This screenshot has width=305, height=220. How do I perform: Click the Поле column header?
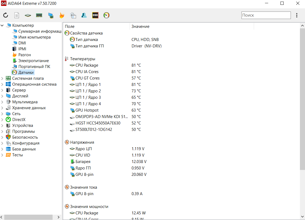(96, 26)
